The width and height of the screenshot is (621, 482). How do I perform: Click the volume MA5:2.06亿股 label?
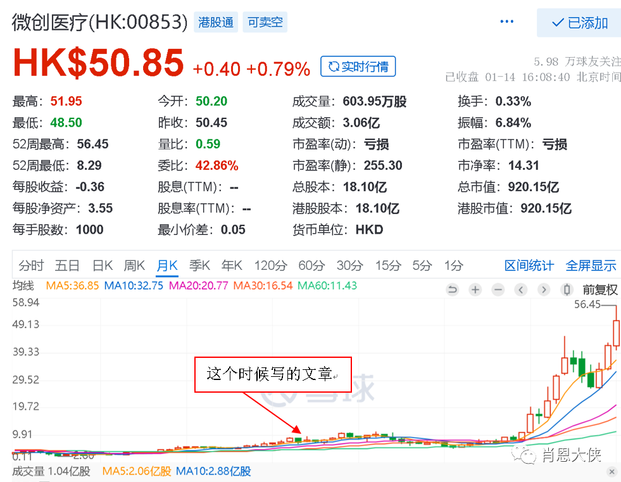[137, 471]
